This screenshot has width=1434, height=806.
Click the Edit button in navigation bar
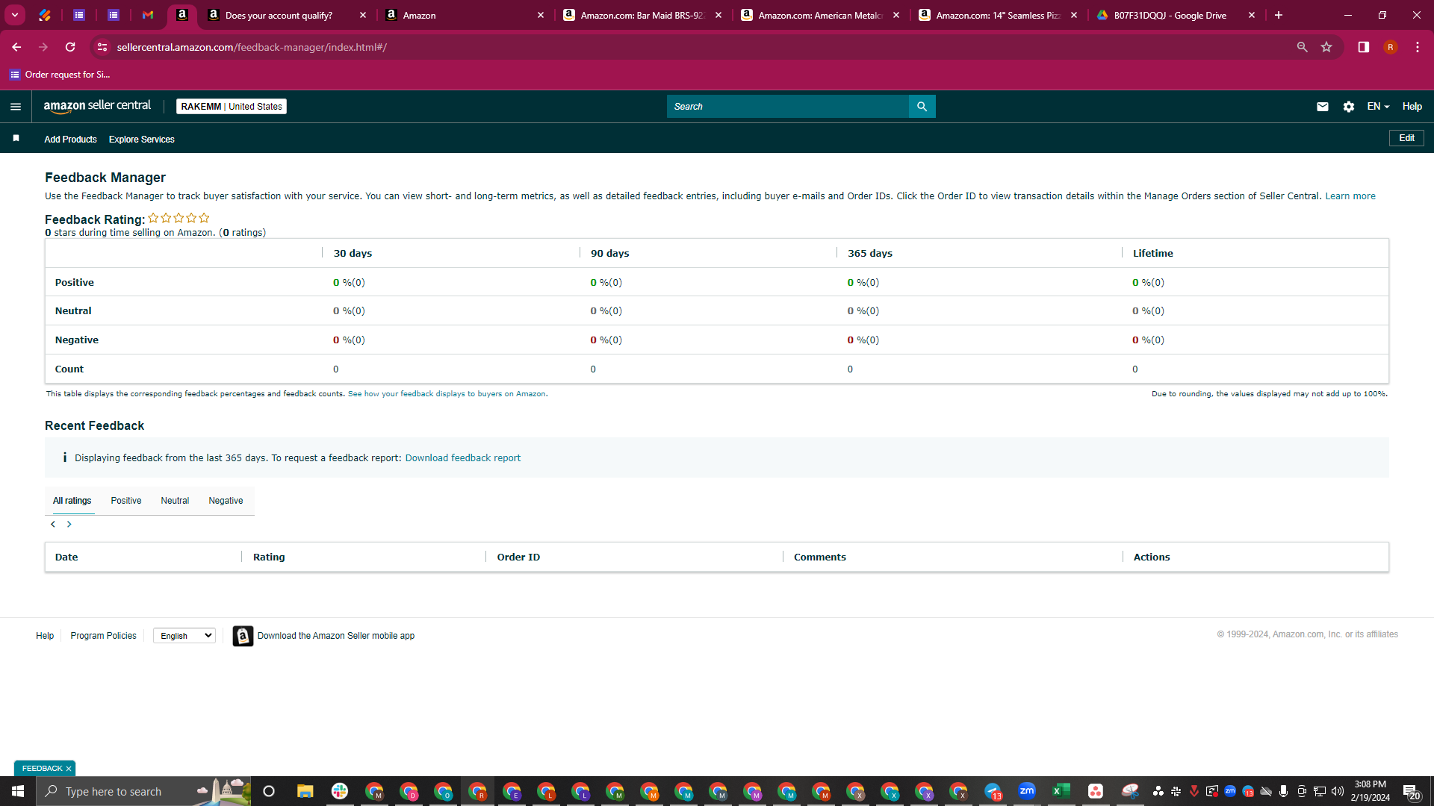[x=1406, y=138]
